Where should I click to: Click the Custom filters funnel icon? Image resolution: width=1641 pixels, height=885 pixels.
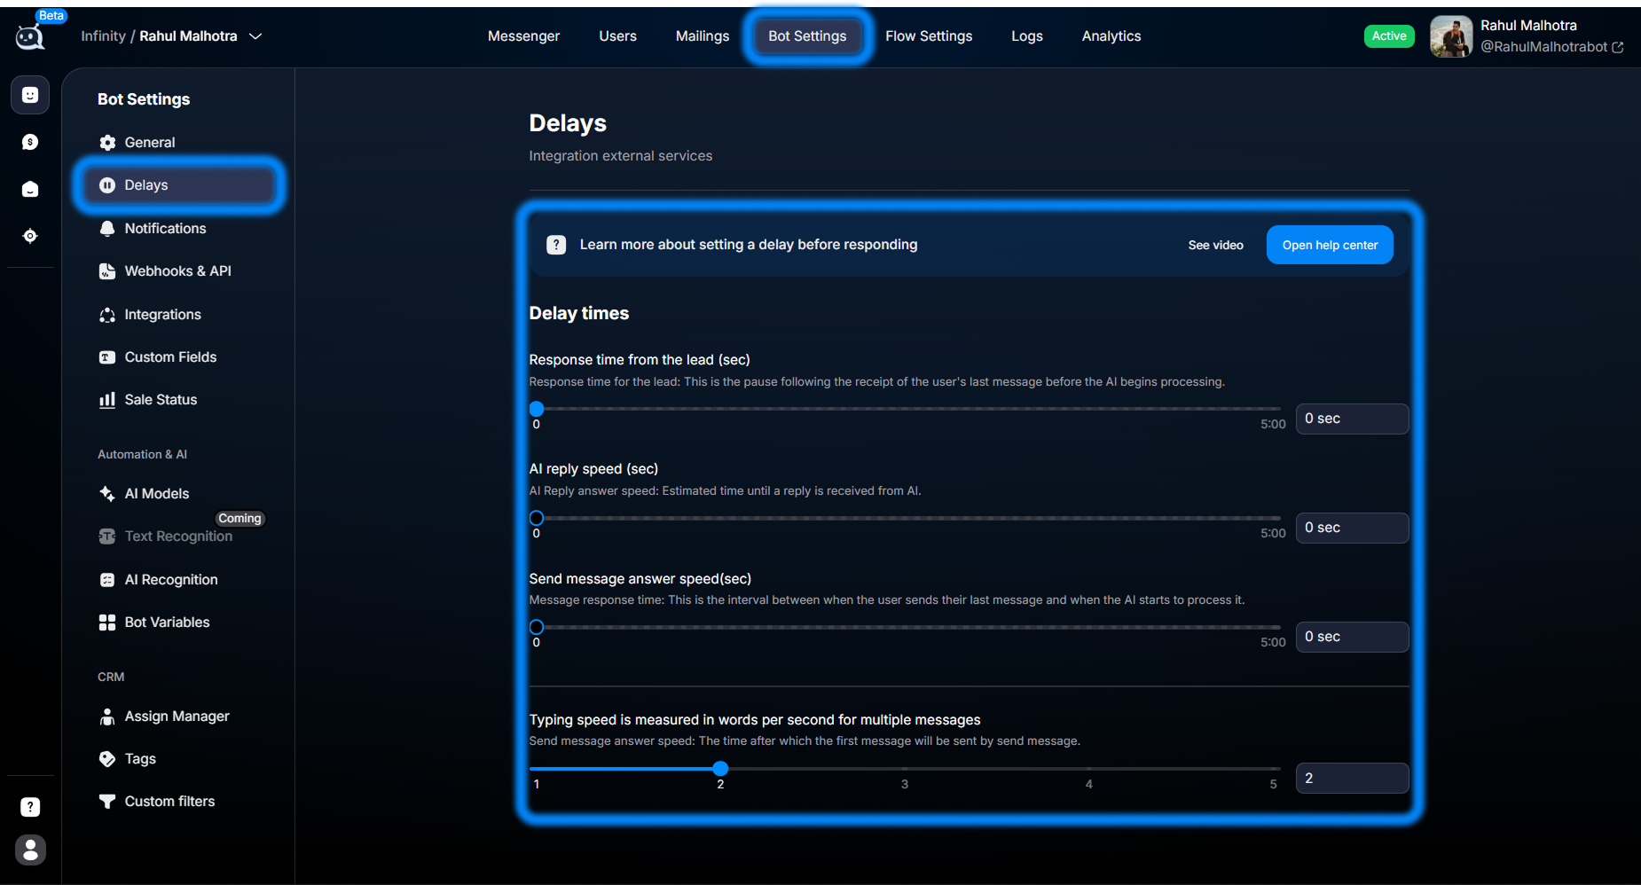point(107,802)
